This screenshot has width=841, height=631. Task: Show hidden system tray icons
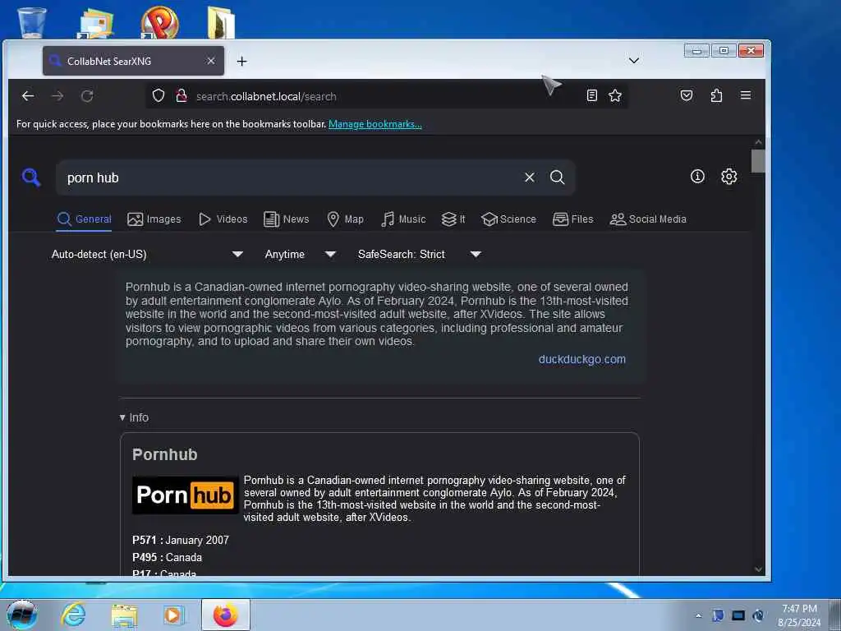pyautogui.click(x=698, y=616)
